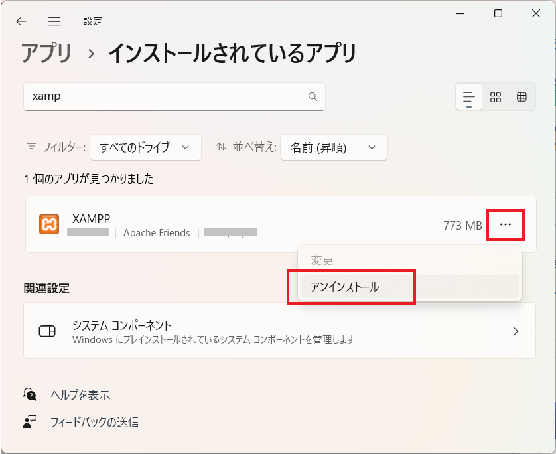Expand システム コンポーネント chevron

(x=516, y=331)
